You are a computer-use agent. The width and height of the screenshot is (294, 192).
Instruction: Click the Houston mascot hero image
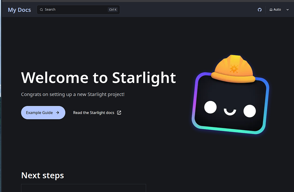pyautogui.click(x=230, y=95)
